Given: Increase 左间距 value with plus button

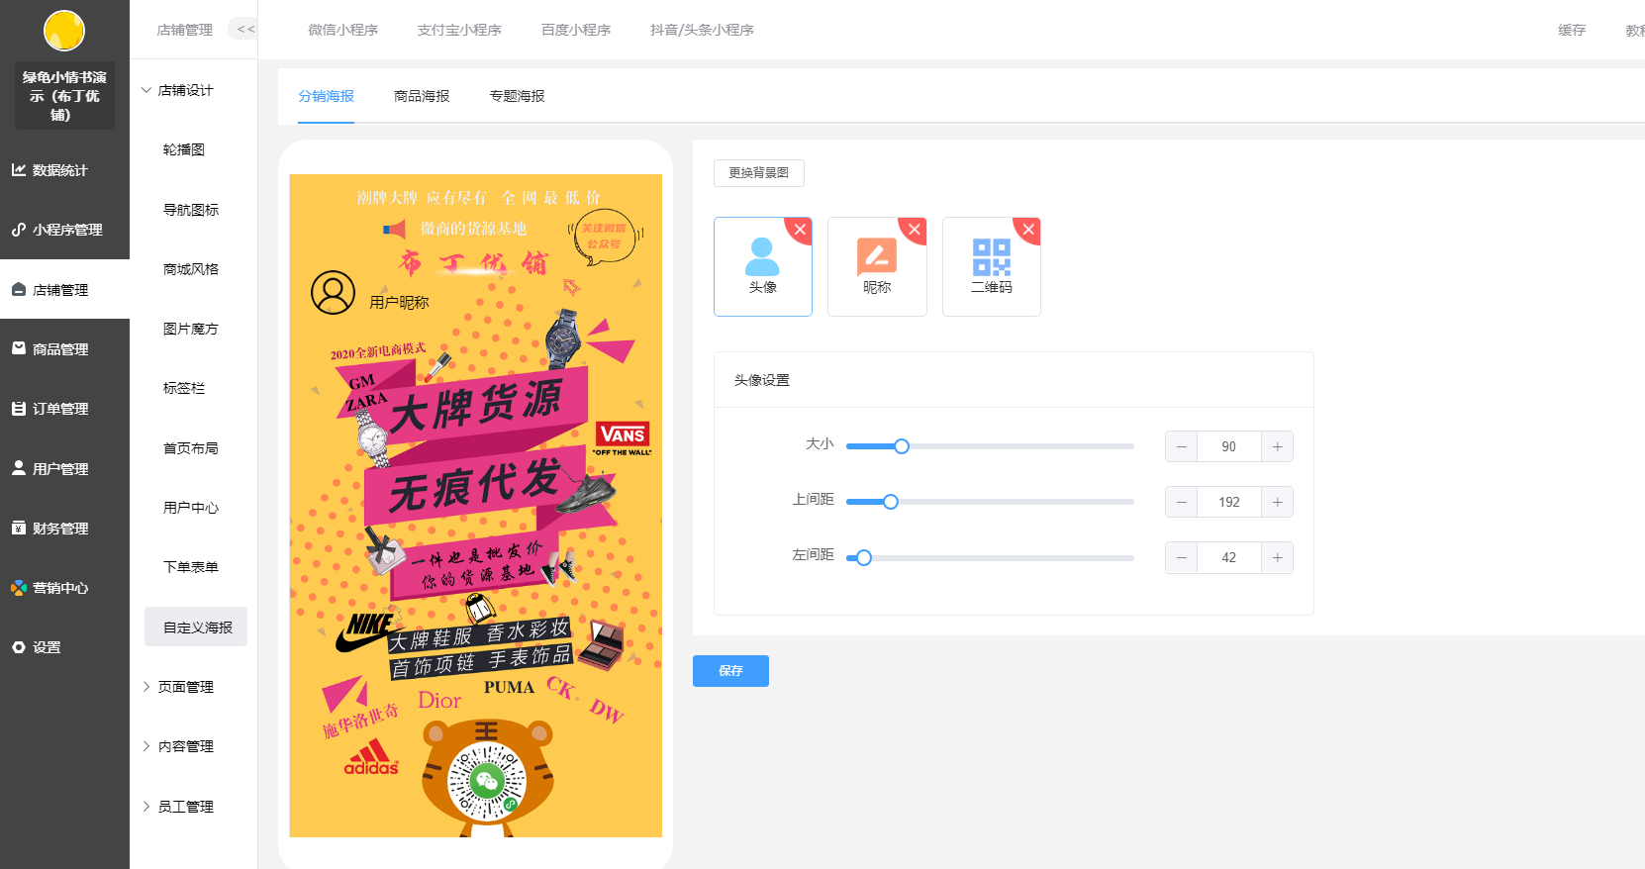Looking at the screenshot, I should (x=1278, y=557).
